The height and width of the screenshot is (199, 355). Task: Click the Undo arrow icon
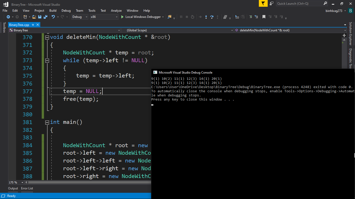point(53,17)
